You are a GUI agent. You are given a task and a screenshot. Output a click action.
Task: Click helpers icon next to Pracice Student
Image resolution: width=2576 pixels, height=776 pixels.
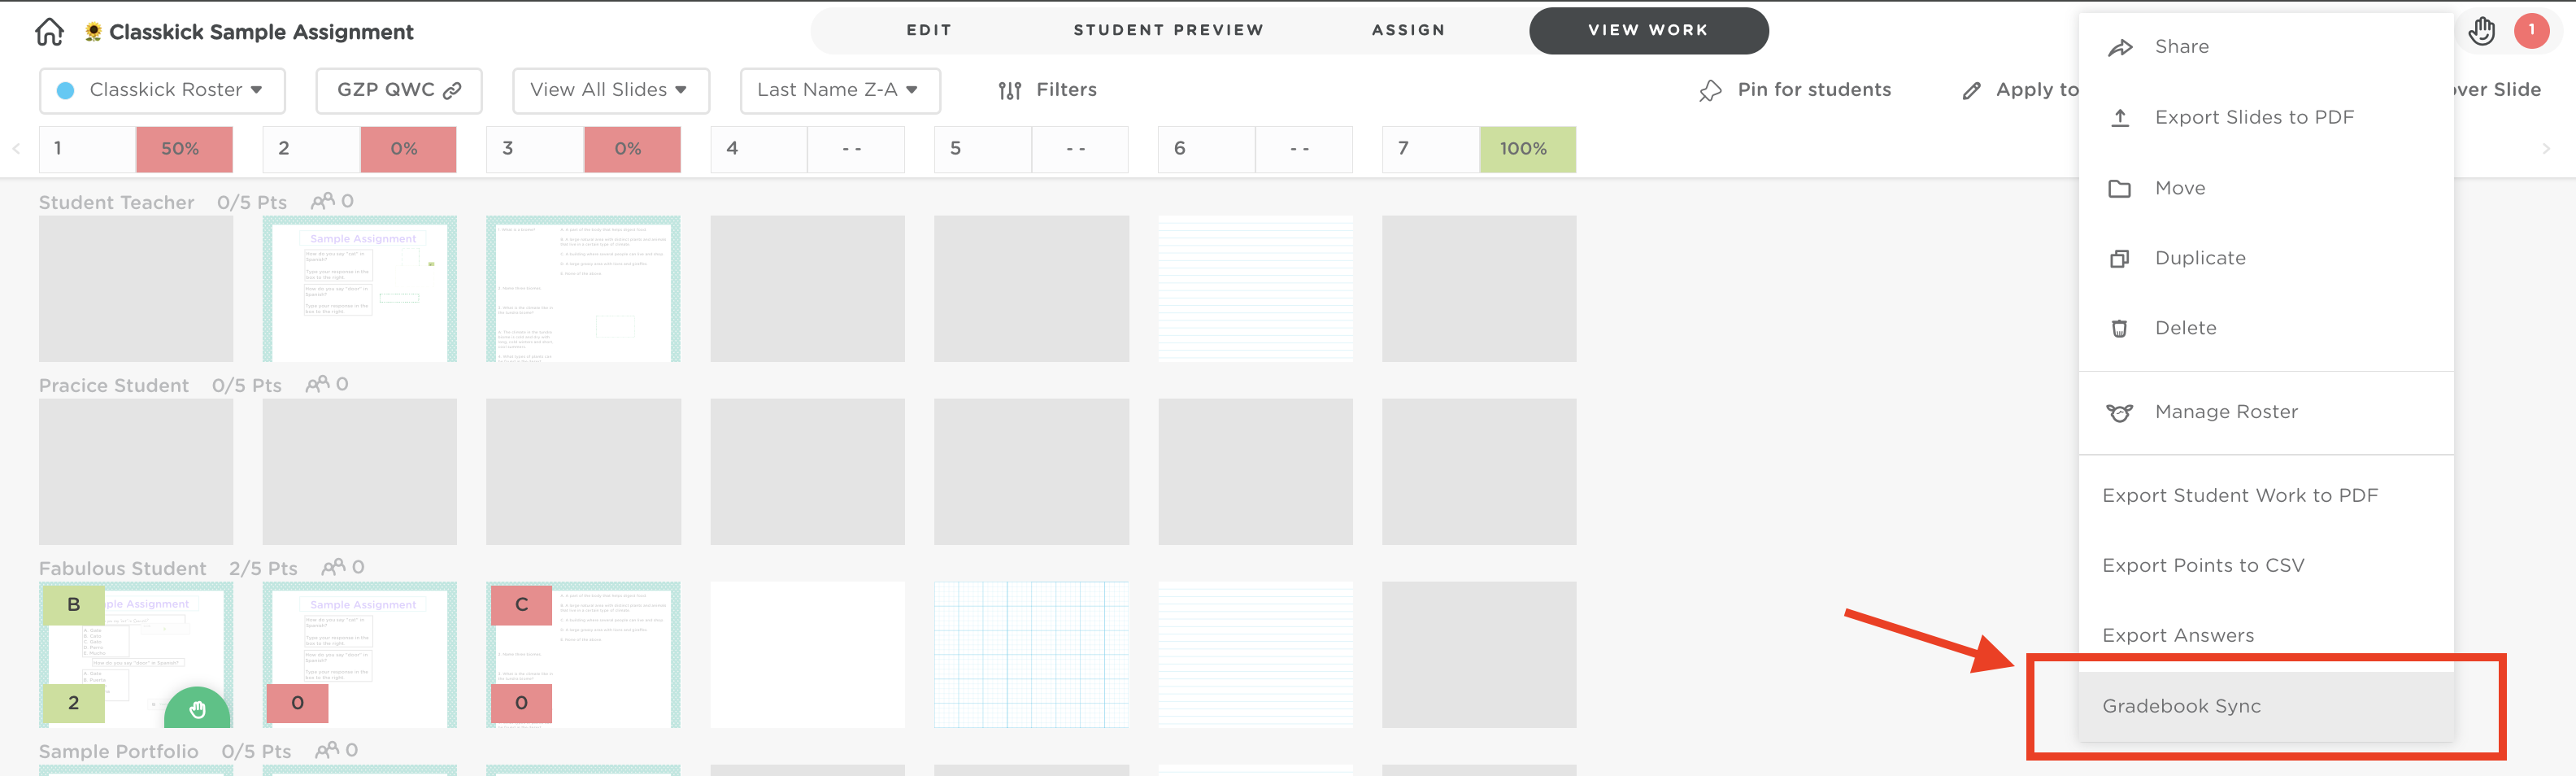point(317,384)
